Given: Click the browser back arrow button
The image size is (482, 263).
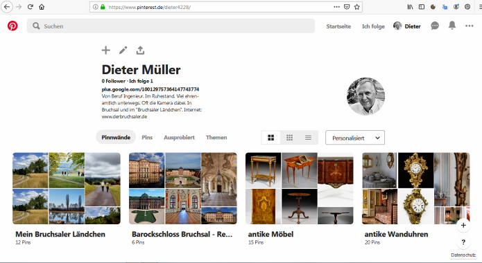Looking at the screenshot, I should 7,7.
